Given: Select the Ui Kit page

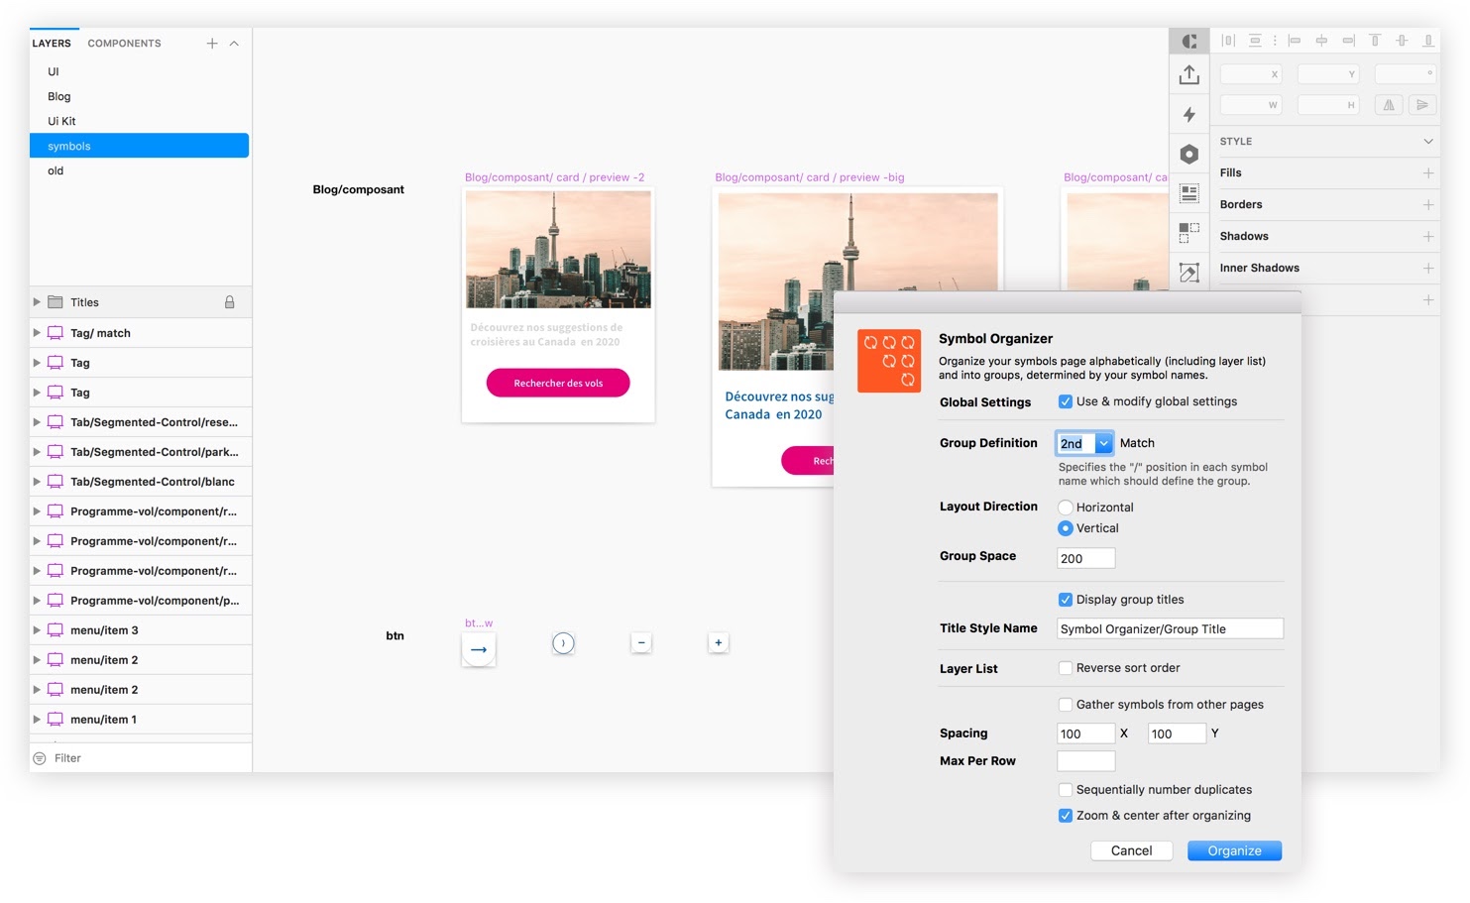Looking at the screenshot, I should pyautogui.click(x=61, y=121).
